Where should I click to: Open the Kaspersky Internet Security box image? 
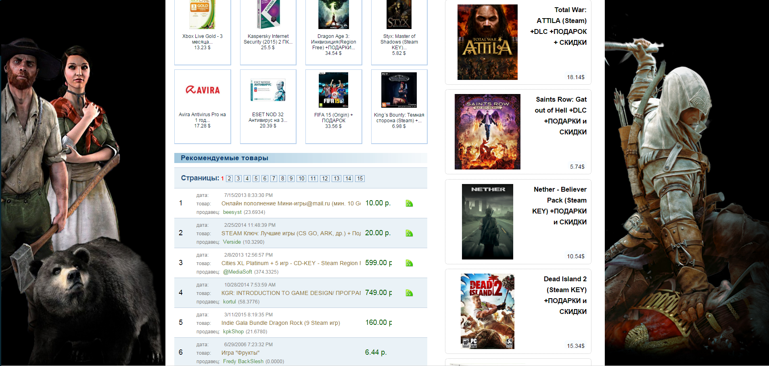click(x=268, y=15)
